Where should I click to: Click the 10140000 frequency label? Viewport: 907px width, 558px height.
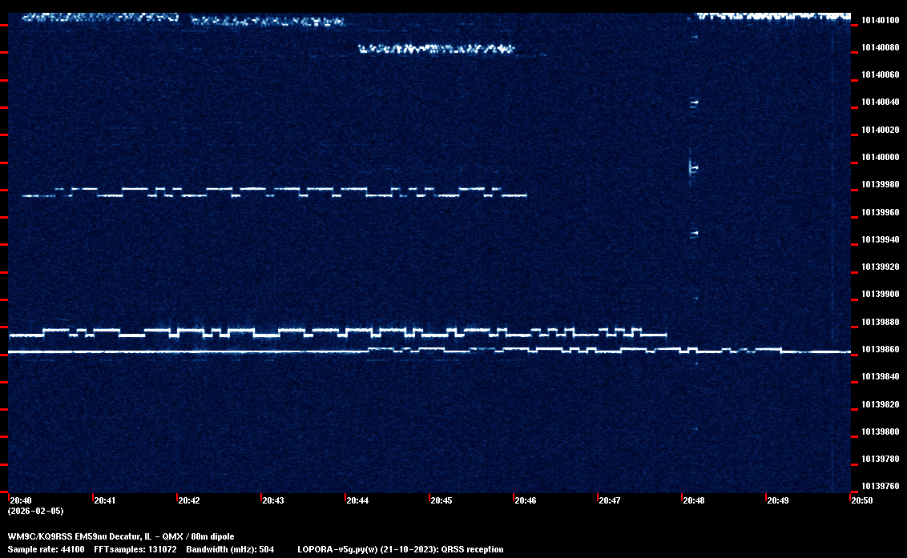point(879,157)
